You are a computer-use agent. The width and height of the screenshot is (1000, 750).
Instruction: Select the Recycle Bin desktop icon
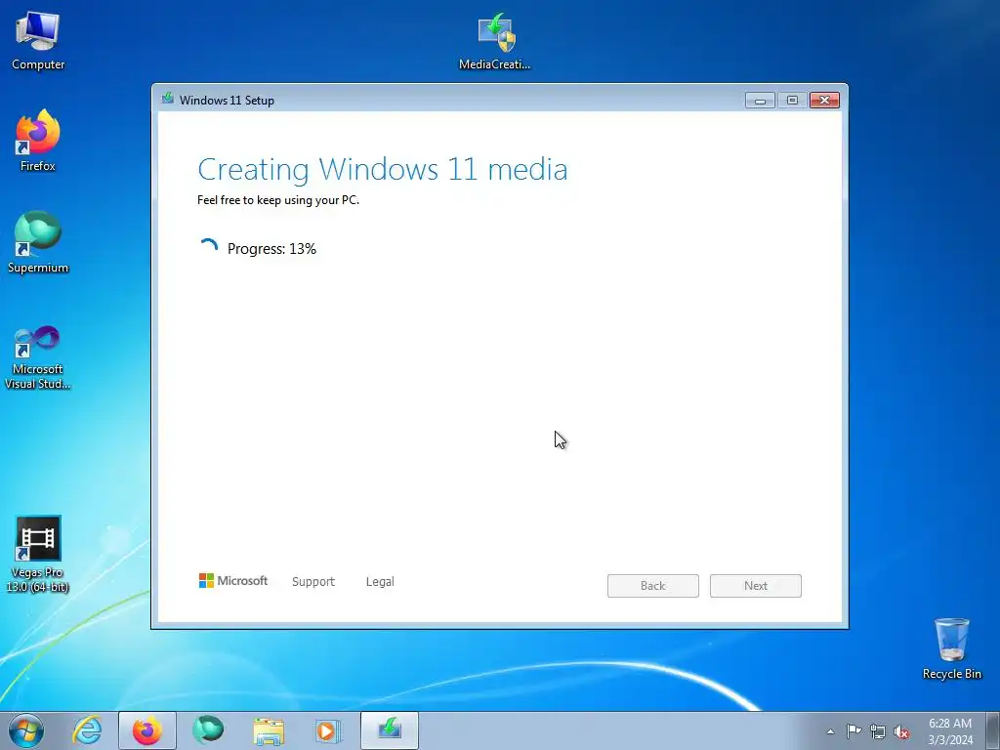[x=951, y=648]
